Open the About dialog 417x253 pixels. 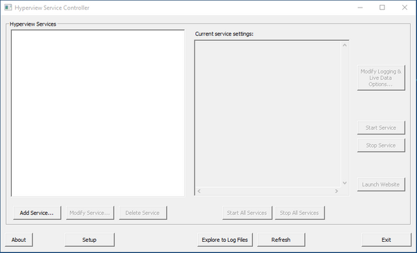[19, 240]
